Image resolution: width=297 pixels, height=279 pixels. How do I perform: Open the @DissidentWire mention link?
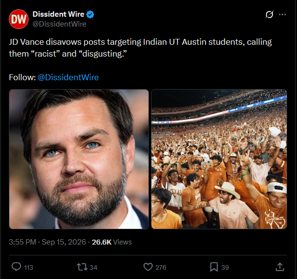coord(68,77)
